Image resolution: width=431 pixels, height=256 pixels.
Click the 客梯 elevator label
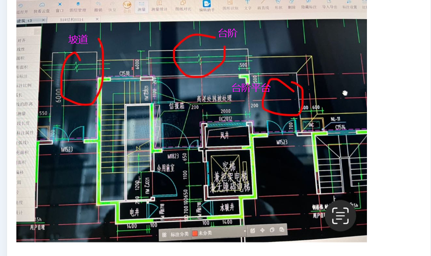(229, 167)
